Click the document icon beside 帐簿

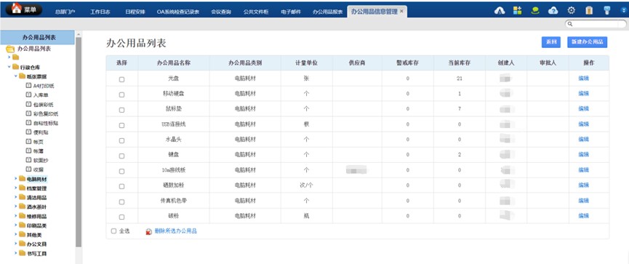pos(28,151)
